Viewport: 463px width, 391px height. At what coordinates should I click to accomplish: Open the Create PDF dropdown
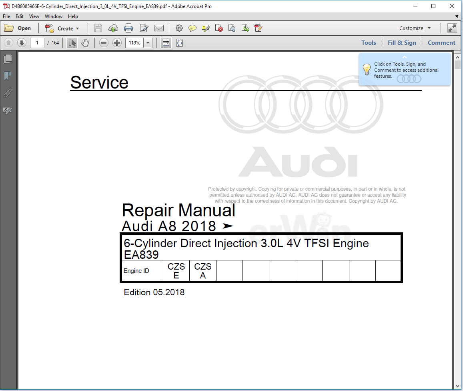click(62, 28)
